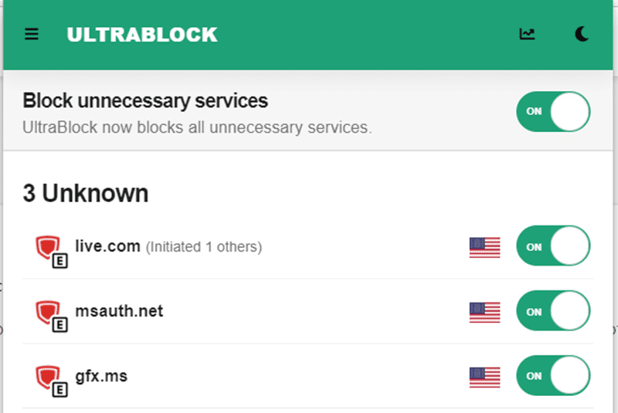Expand the "Initiated 1 others" label
The height and width of the screenshot is (413, 618).
click(x=204, y=248)
